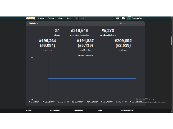Click the search magnifier icon
This screenshot has width=173, height=129.
tap(77, 18)
